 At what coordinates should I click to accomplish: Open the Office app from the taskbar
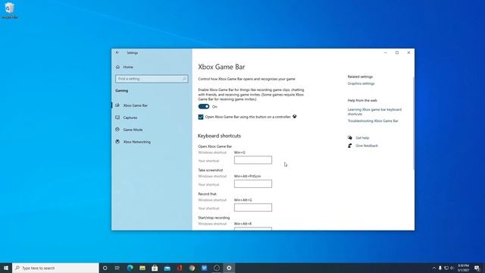180,268
